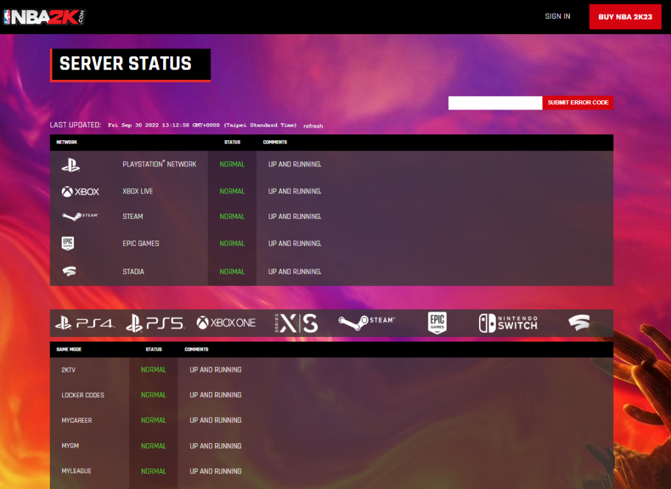Select the Nintendo Switch platform tab
This screenshot has width=671, height=489.
[508, 323]
